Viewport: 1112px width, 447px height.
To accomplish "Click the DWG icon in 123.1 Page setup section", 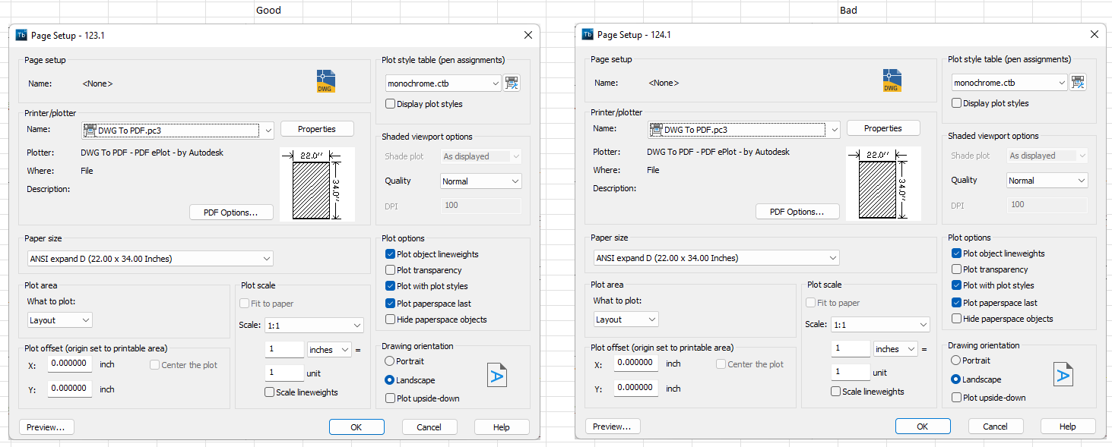I will point(325,80).
